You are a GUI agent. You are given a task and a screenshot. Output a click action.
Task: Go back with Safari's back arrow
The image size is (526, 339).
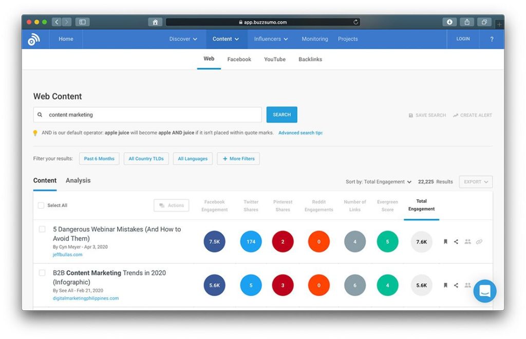tap(57, 22)
